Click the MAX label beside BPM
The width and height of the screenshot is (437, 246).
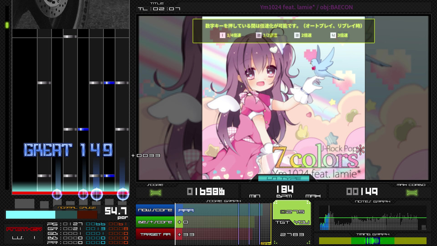point(313,196)
